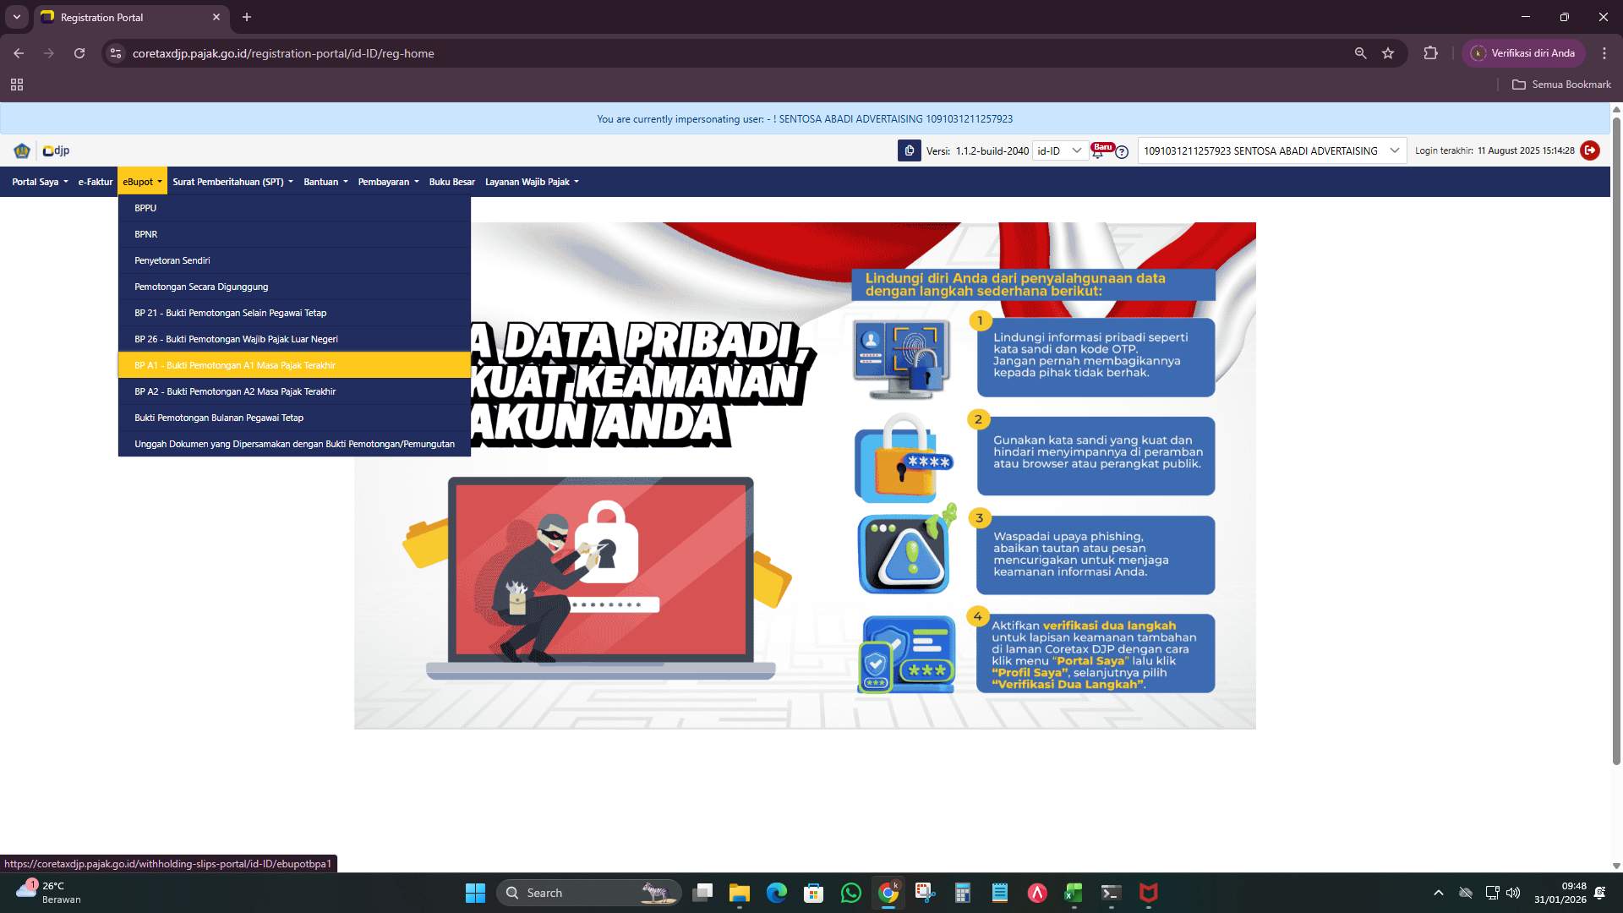The image size is (1623, 913).
Task: Select BPPU from the eBupot menu
Action: (x=145, y=207)
